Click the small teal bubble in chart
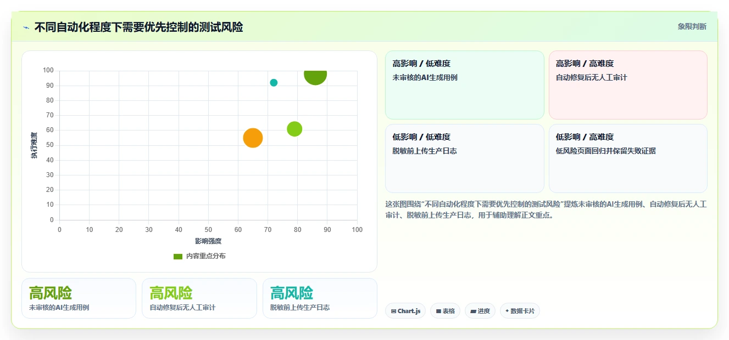Screen dimensions: 729x340 [274, 83]
